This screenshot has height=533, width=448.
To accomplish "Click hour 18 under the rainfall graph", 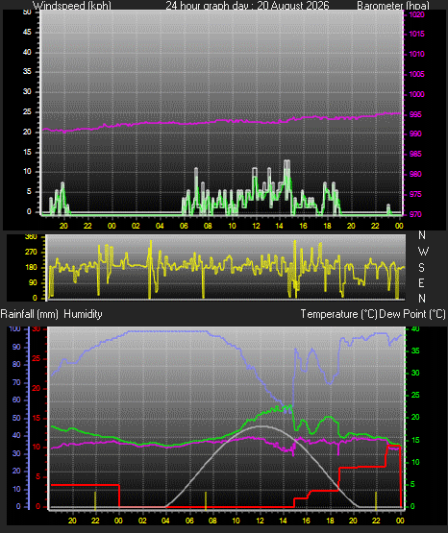I will 330,521.
